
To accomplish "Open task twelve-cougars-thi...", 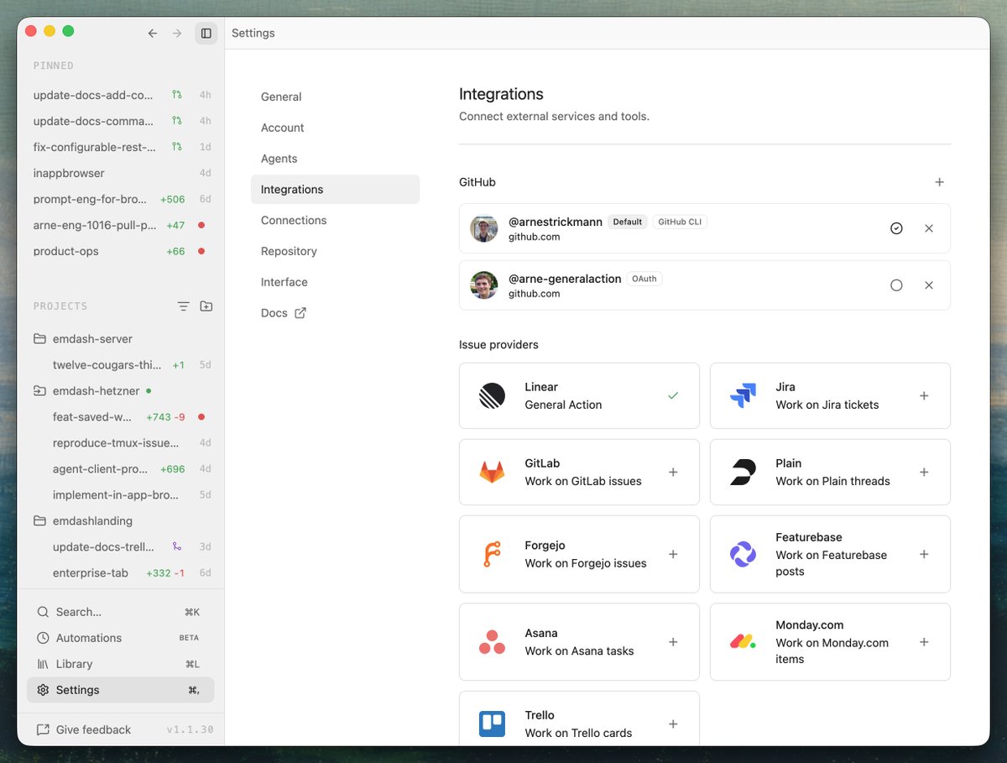I will click(121, 365).
